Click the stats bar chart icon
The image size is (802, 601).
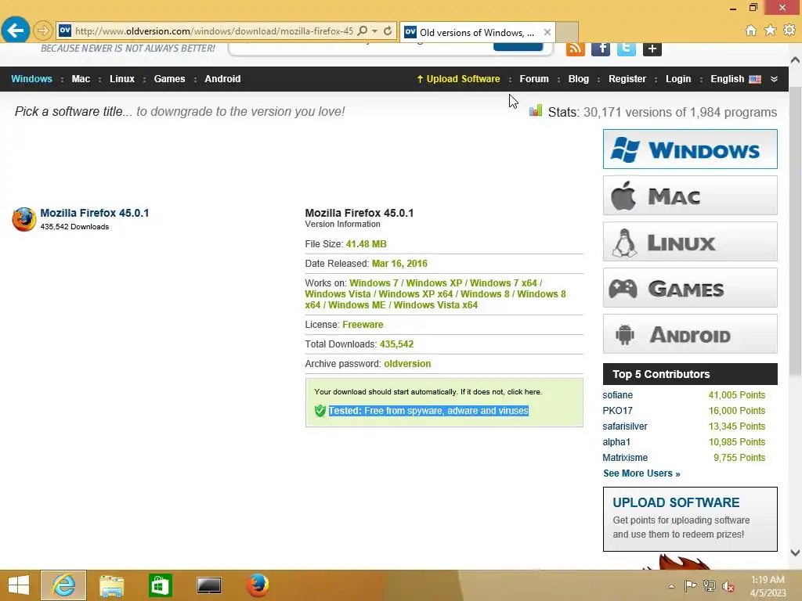tap(536, 110)
